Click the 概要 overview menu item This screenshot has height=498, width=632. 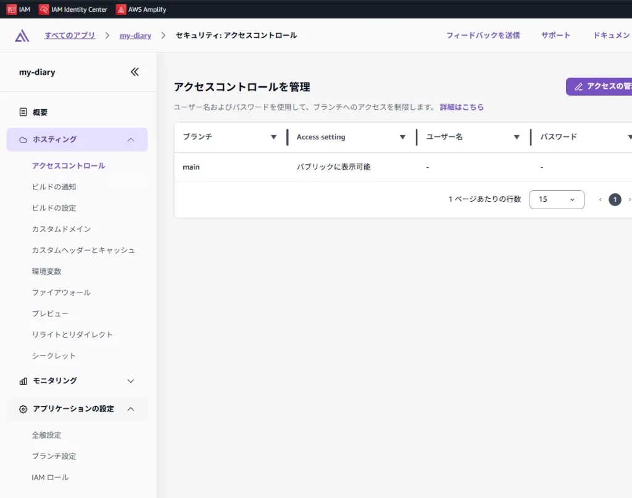[x=39, y=112]
